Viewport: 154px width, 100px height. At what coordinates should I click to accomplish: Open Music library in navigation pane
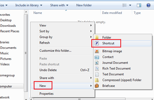pos(4,53)
